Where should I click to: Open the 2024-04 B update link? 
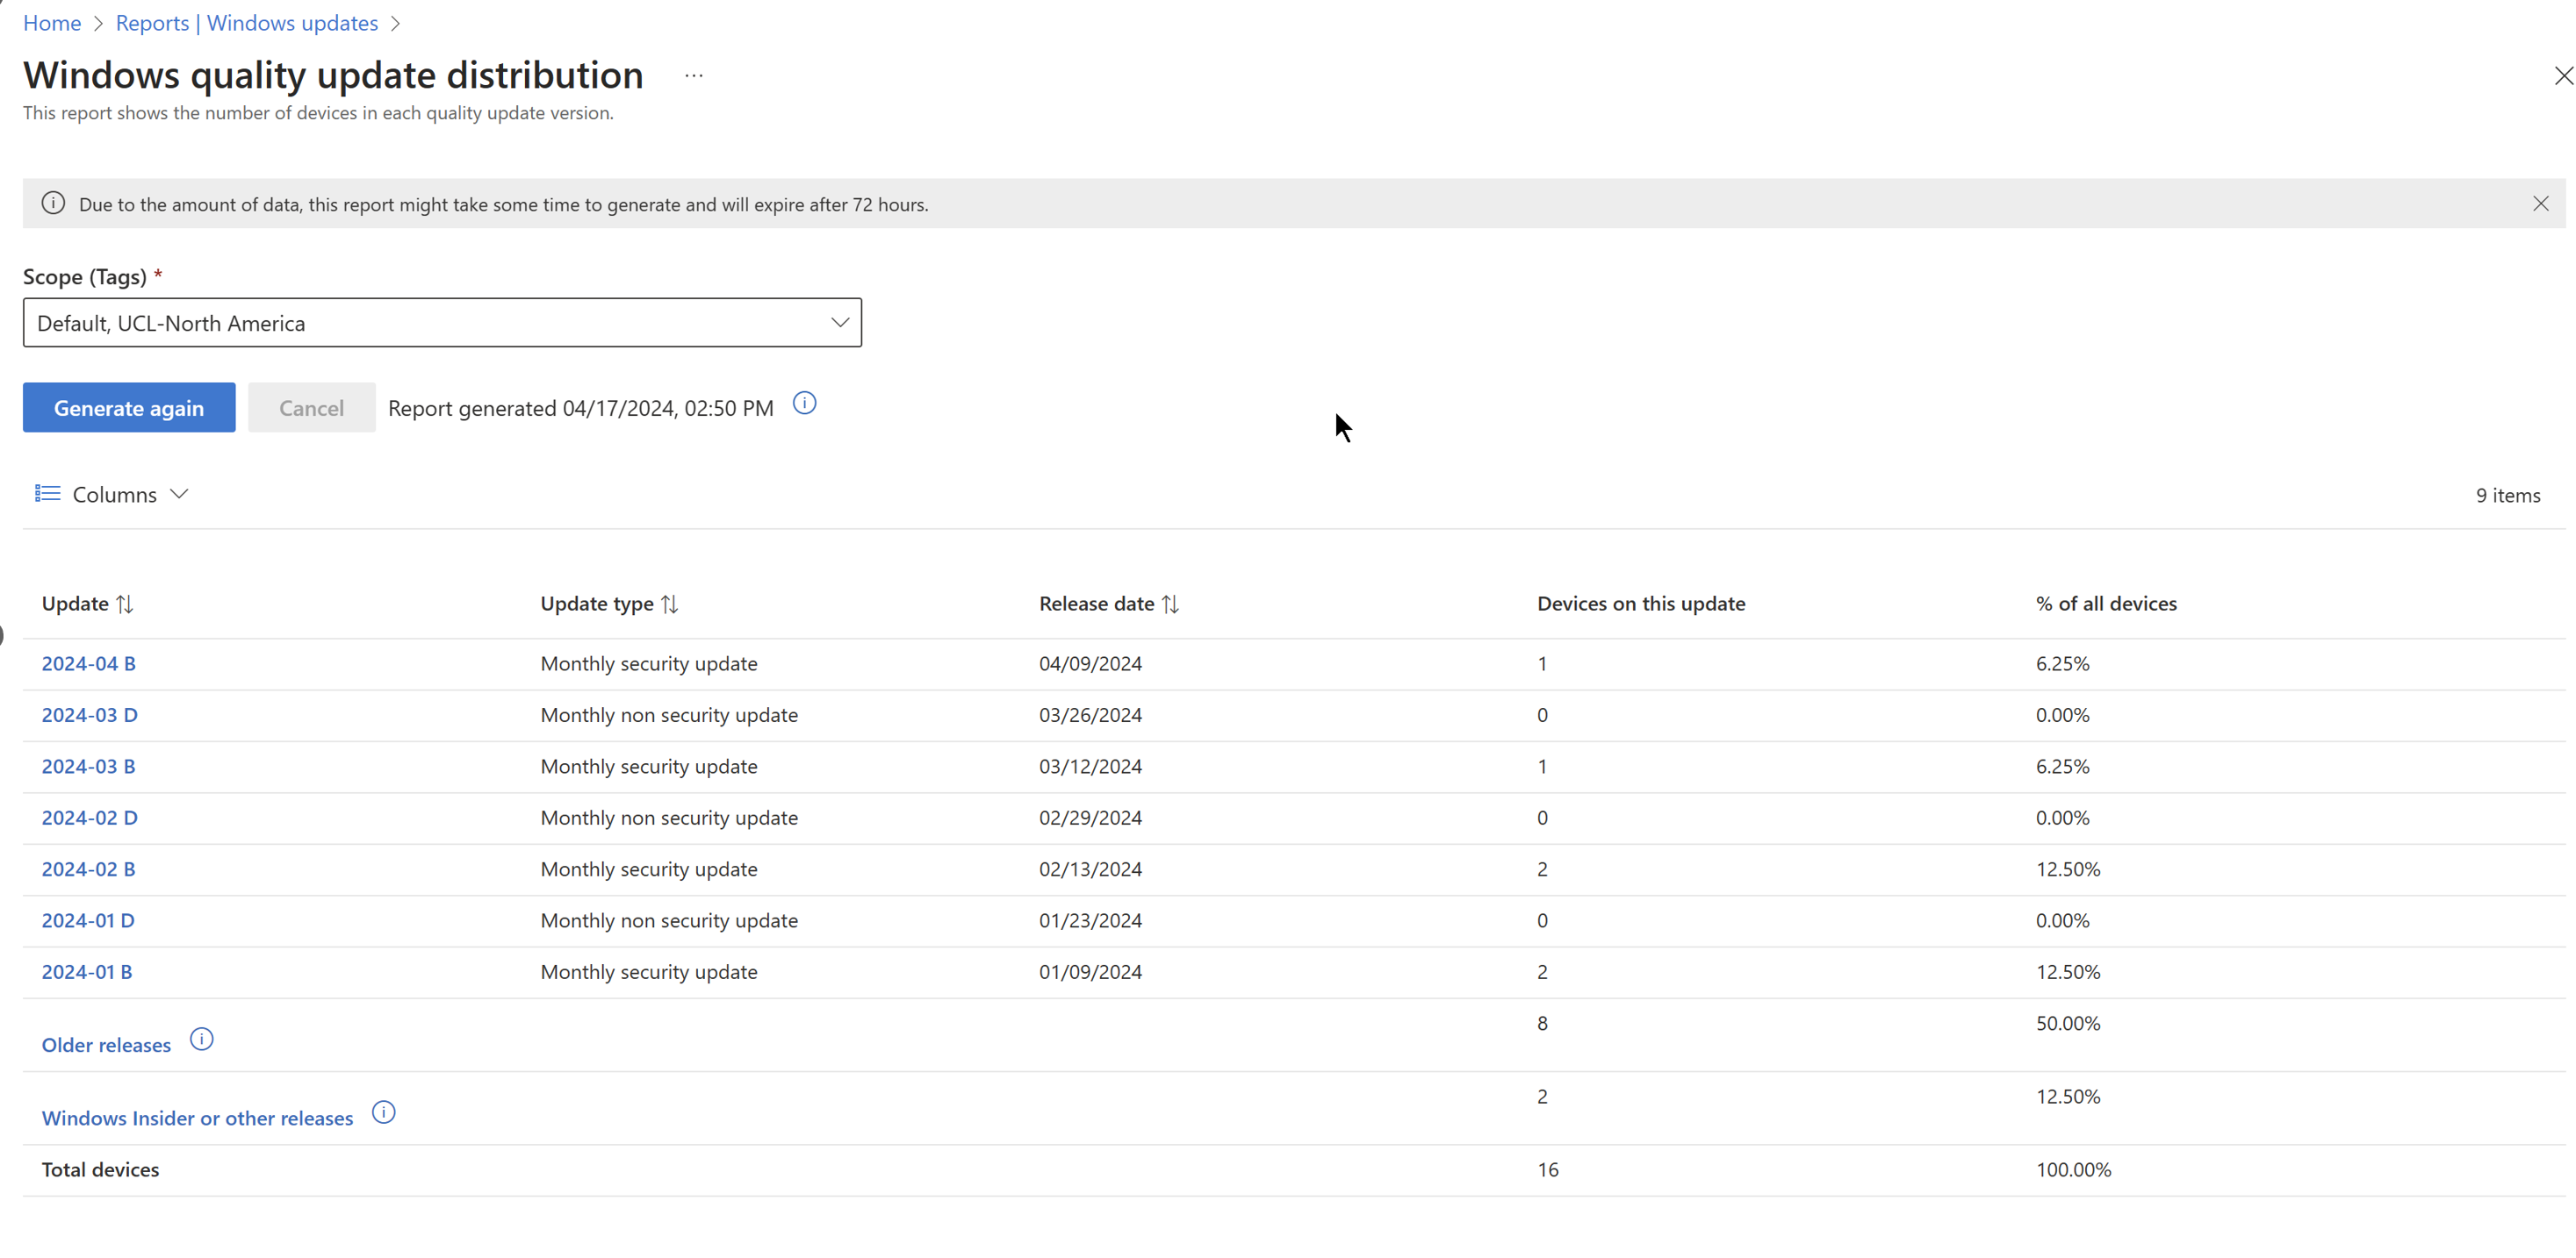click(88, 663)
